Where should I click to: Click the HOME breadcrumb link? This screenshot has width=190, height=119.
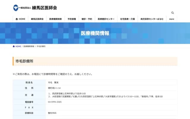coord(18,46)
